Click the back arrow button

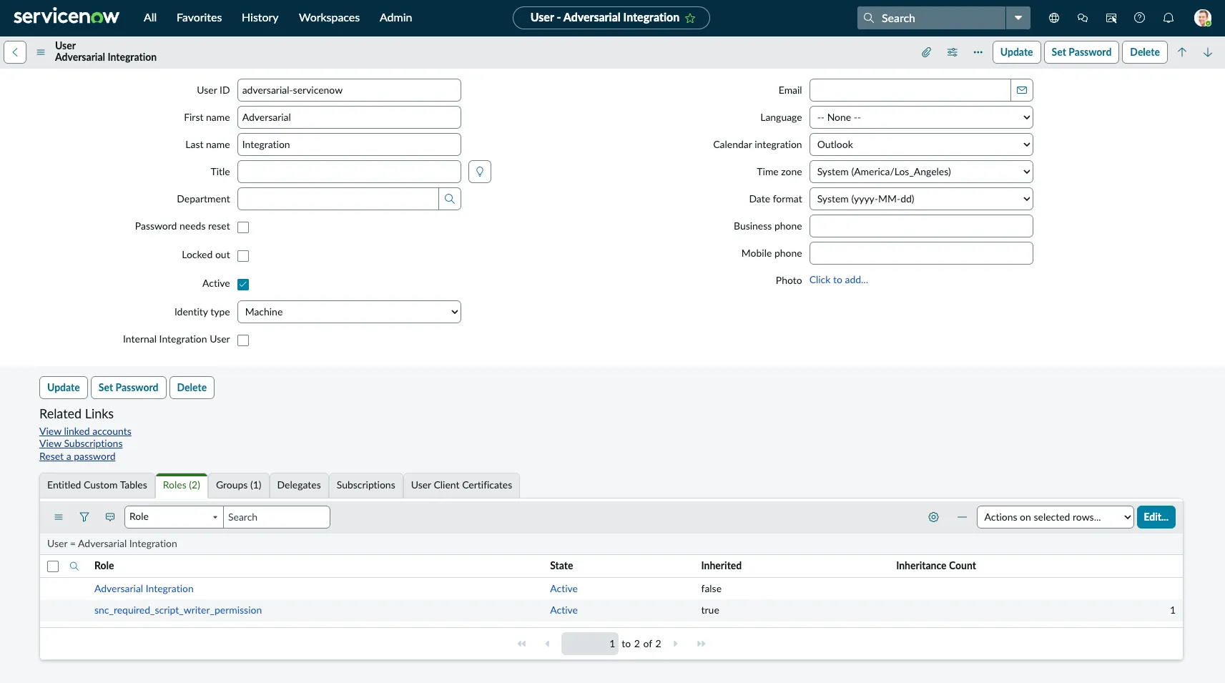pos(15,52)
